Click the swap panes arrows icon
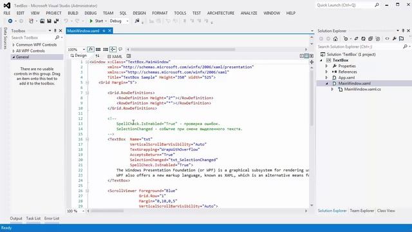The height and width of the screenshot is (232, 412). (97, 56)
